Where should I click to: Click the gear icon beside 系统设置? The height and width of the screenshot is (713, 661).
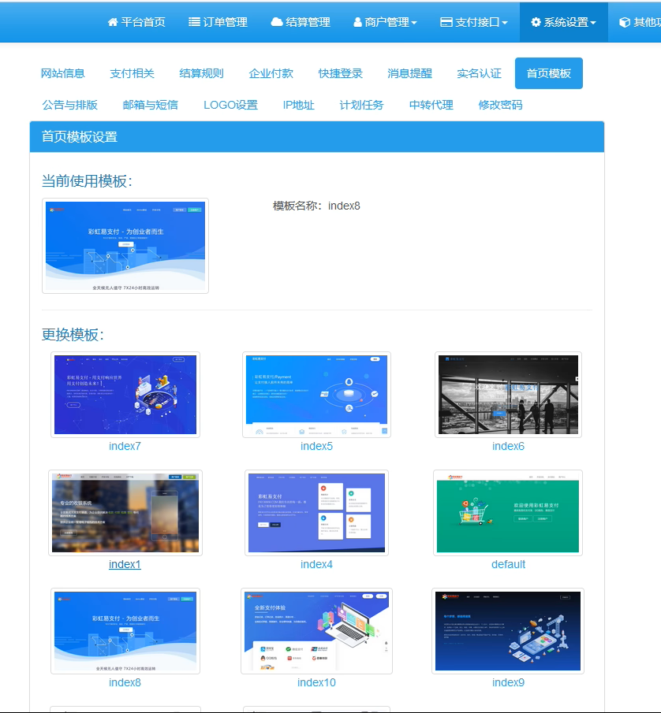pyautogui.click(x=536, y=22)
